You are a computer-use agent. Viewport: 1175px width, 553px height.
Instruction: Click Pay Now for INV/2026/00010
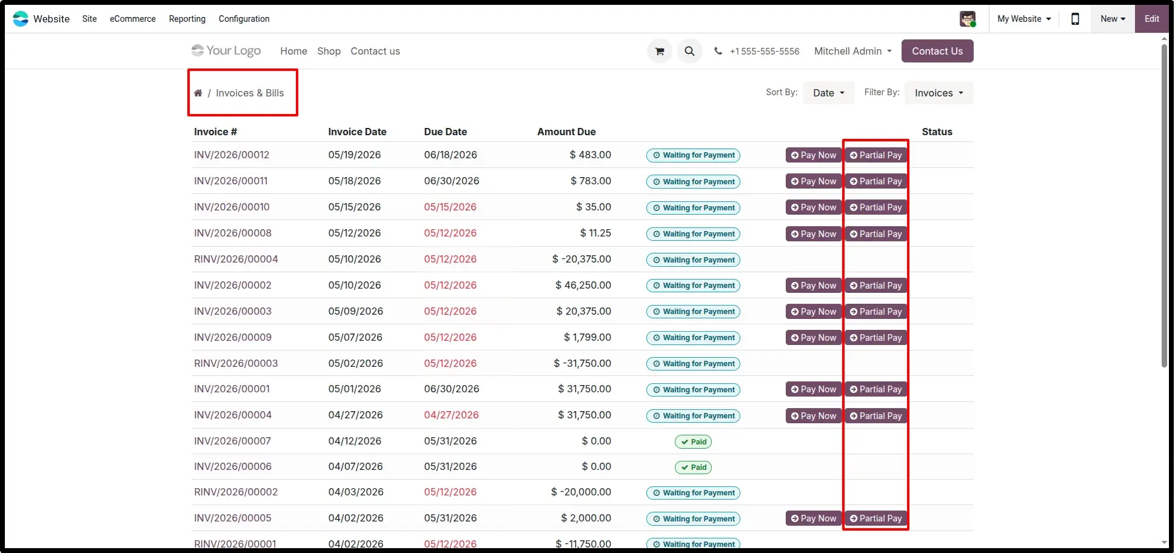[x=814, y=207]
